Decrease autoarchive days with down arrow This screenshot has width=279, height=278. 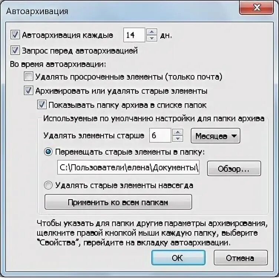pyautogui.click(x=152, y=38)
